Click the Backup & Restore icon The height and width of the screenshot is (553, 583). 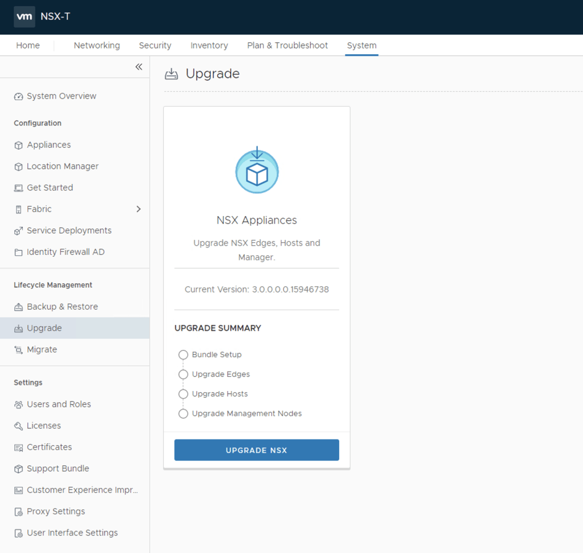click(x=18, y=307)
